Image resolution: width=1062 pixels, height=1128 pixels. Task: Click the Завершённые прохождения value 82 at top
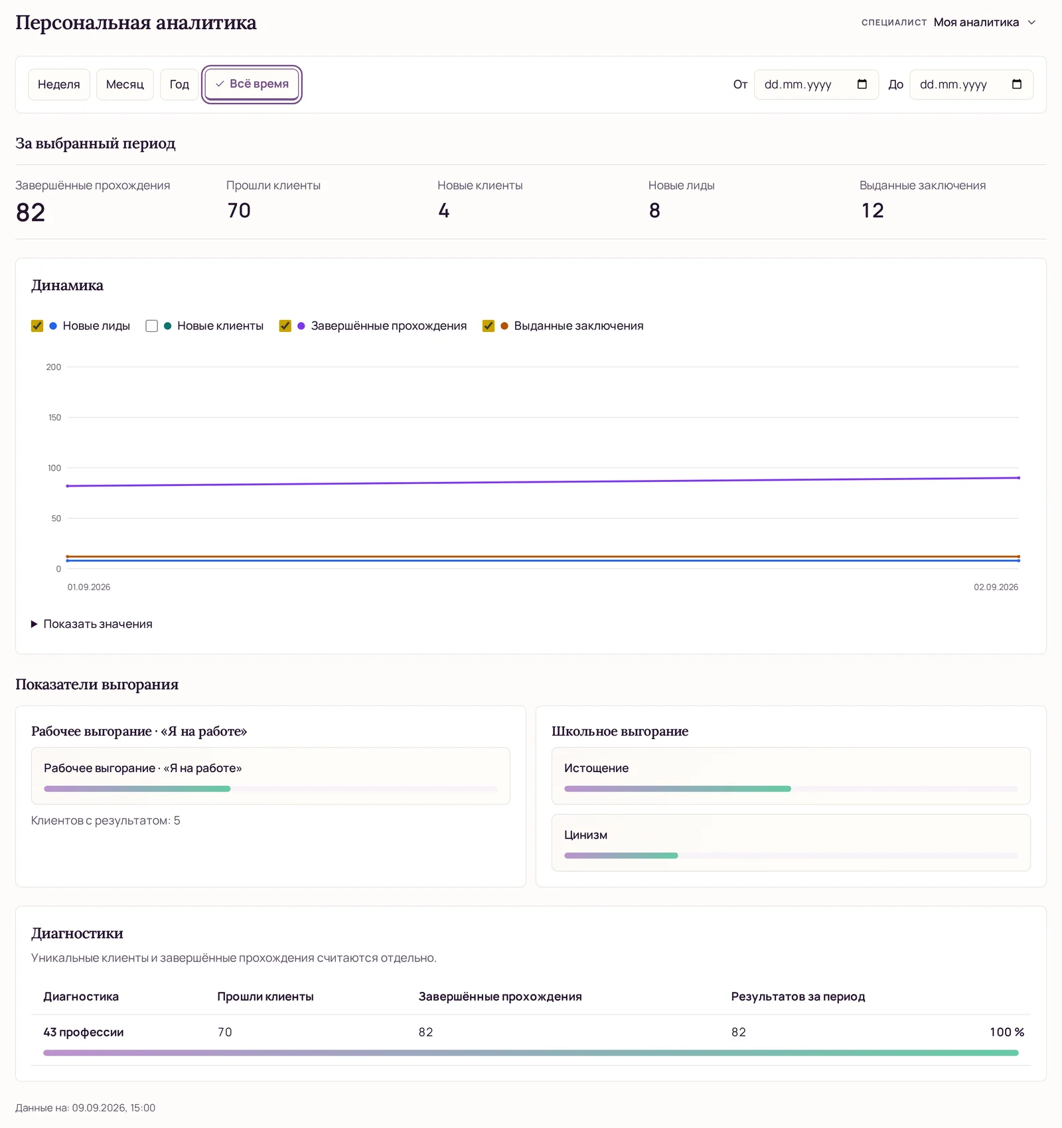pyautogui.click(x=31, y=212)
